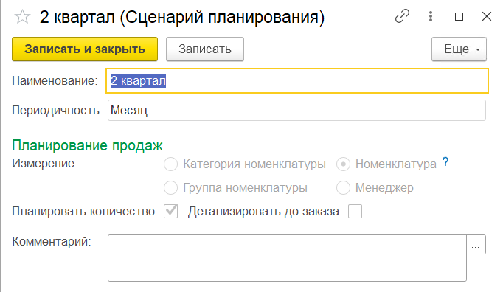The width and height of the screenshot is (503, 292).
Task: Click the Записать button
Action: coord(205,49)
